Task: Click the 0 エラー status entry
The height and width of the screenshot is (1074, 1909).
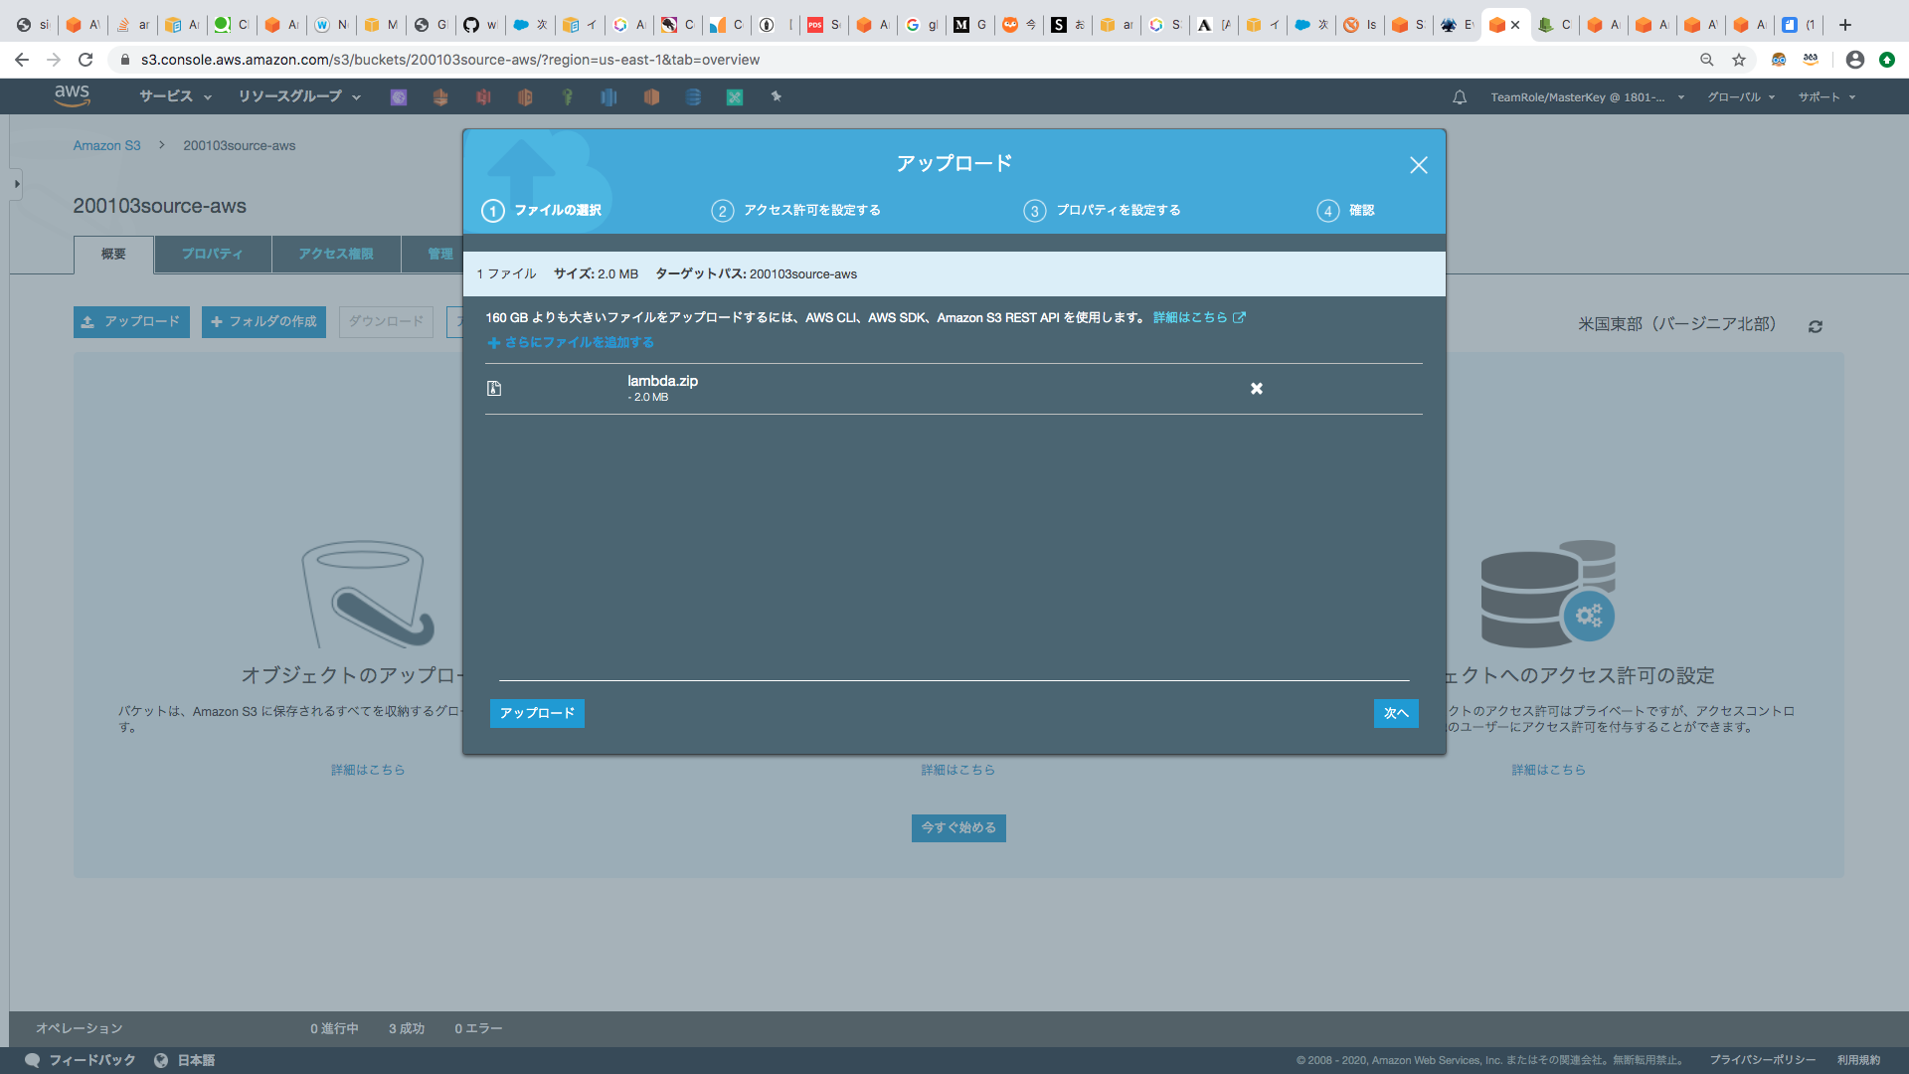Action: 478,1028
